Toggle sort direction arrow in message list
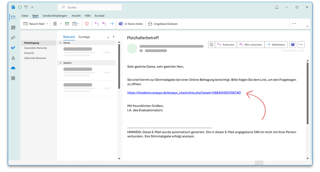The image size is (320, 172). (114, 37)
